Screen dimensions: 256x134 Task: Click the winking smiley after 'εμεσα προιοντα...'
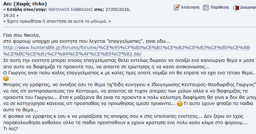tap(180, 104)
